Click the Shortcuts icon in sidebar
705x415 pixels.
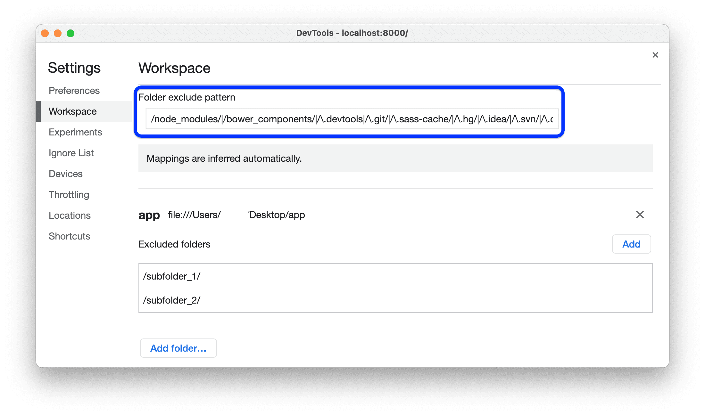69,236
